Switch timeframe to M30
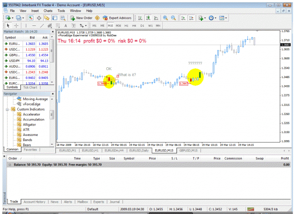This screenshot has height=214, width=294. [119, 26]
